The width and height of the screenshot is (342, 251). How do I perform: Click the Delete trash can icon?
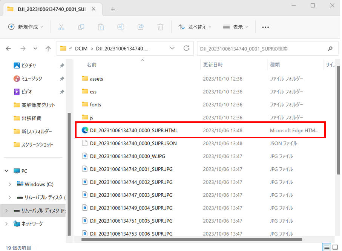point(160,27)
